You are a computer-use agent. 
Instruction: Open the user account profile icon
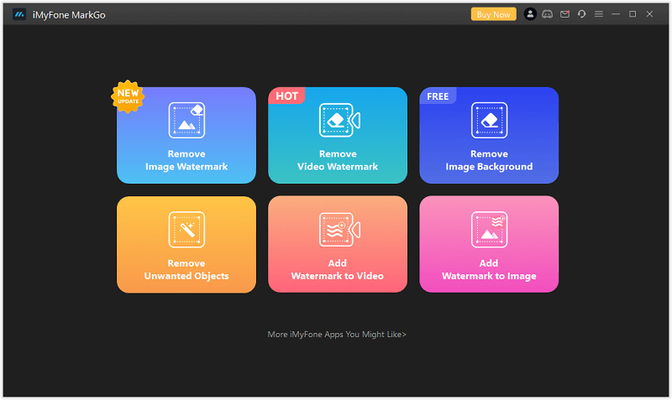(530, 14)
